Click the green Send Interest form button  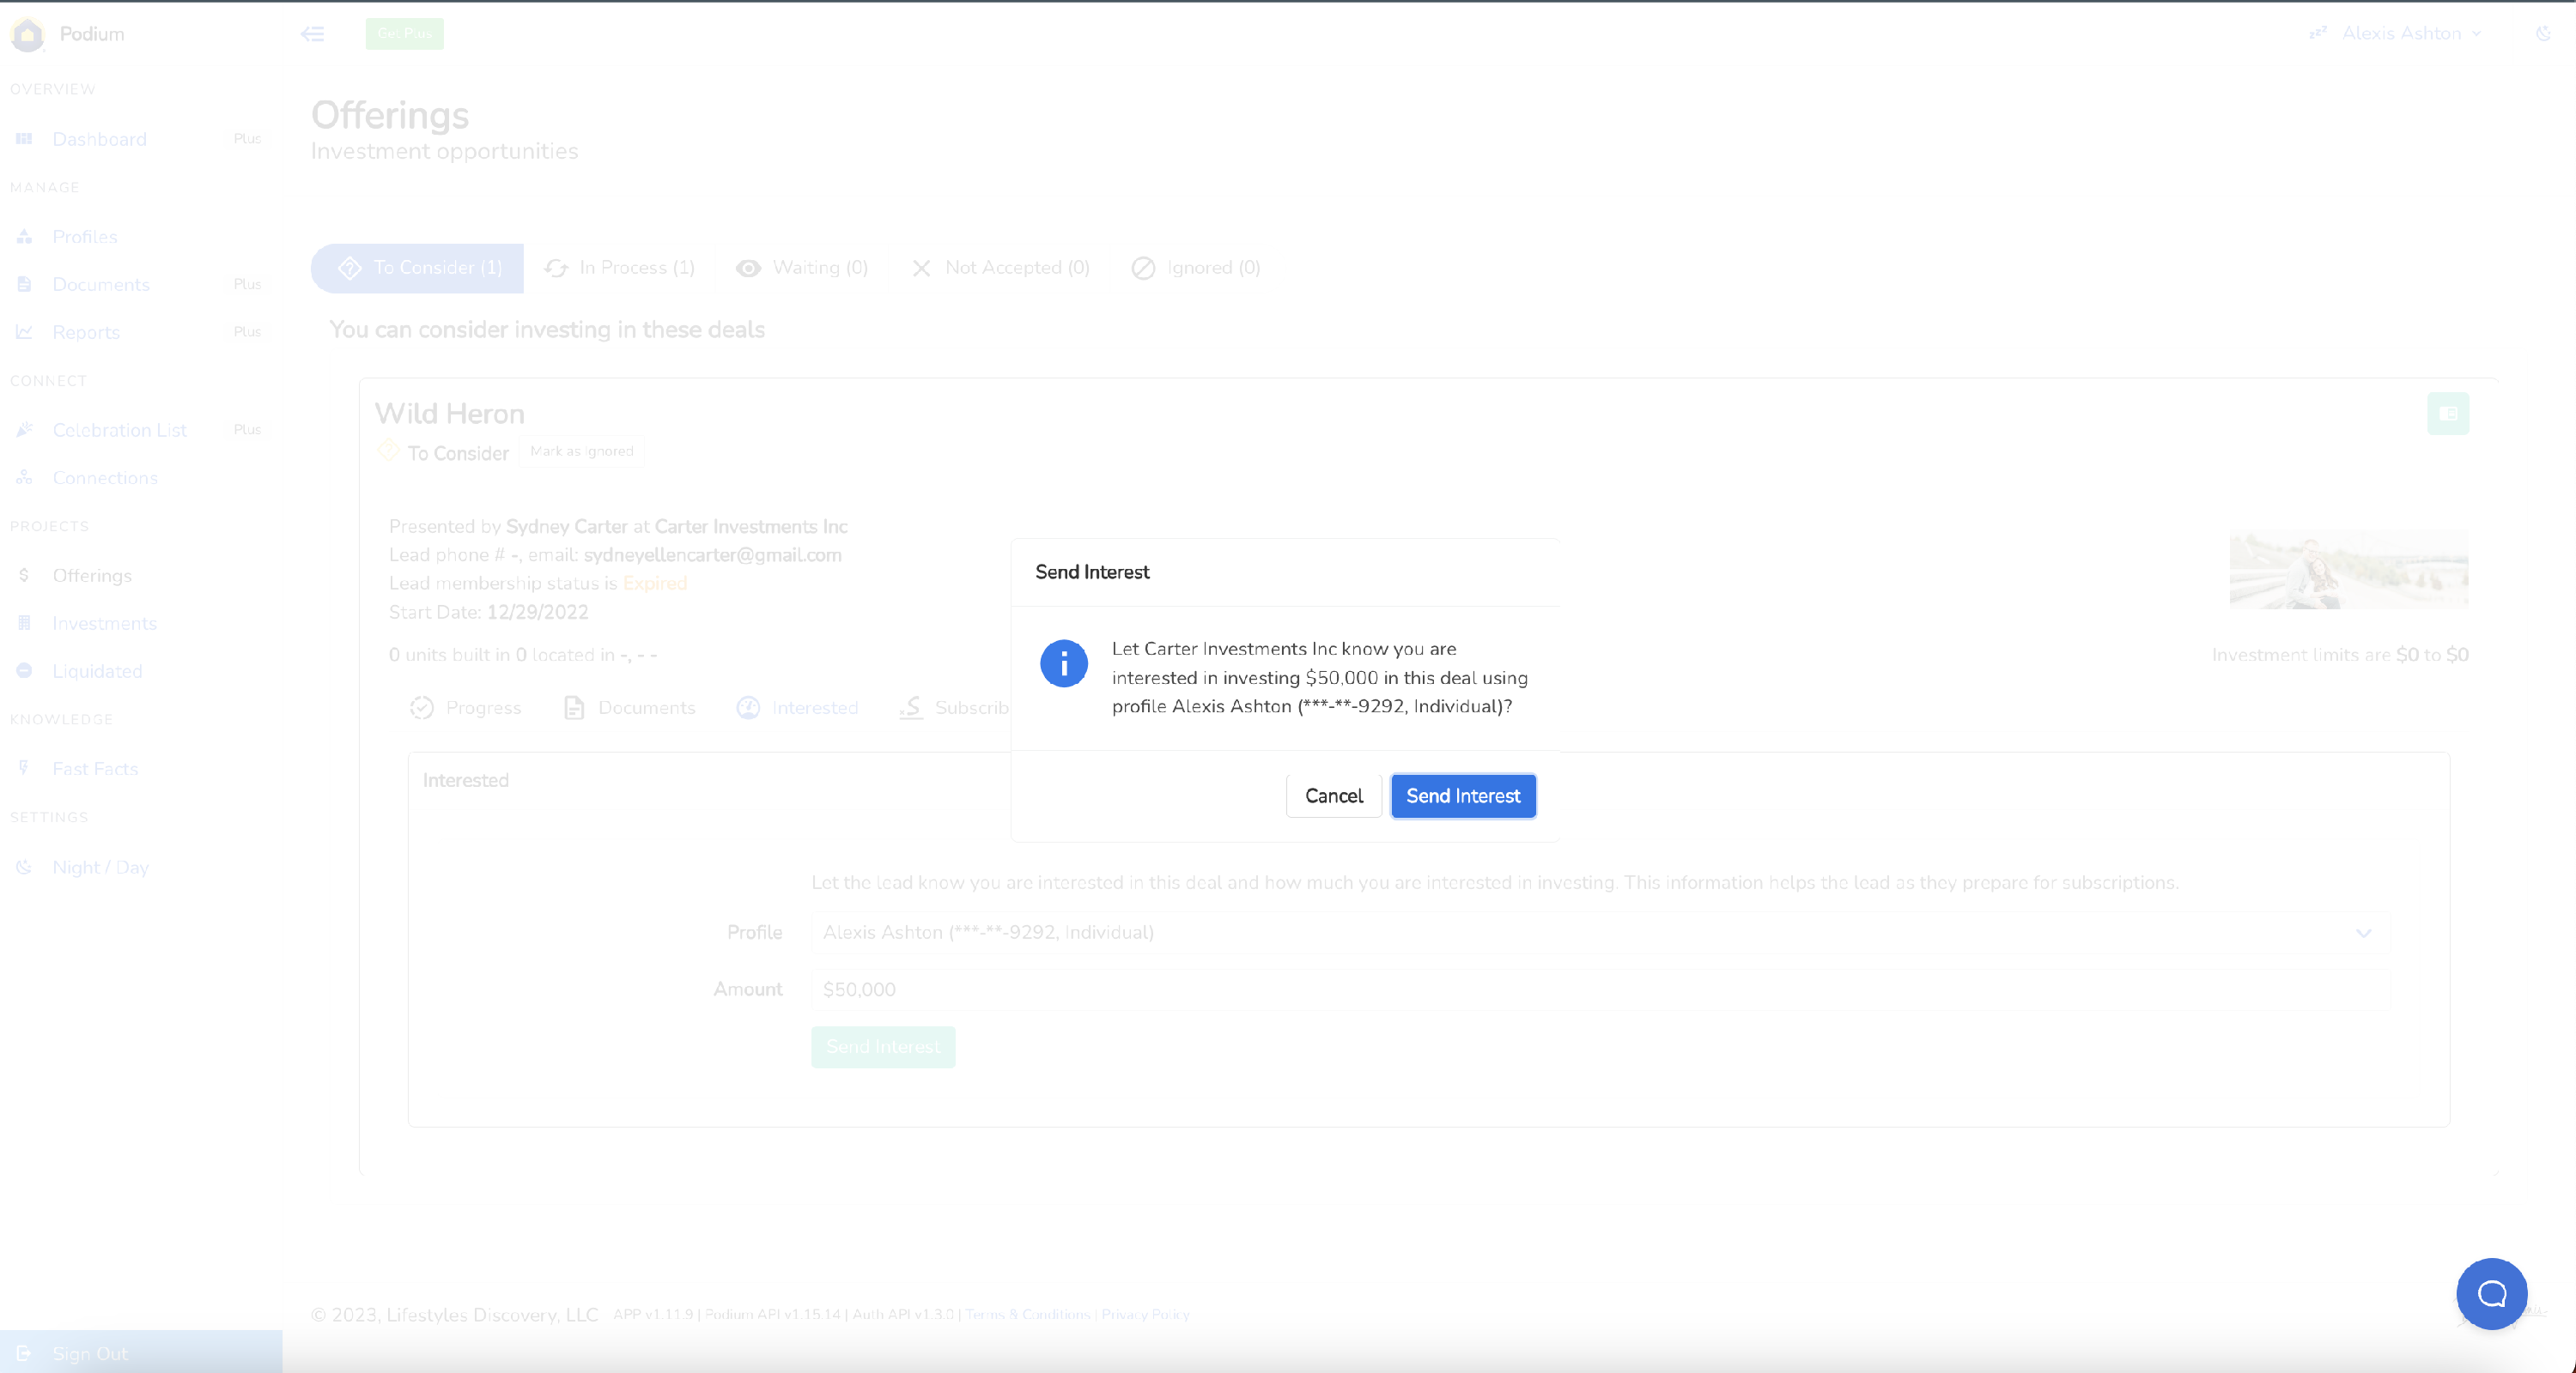[883, 1047]
